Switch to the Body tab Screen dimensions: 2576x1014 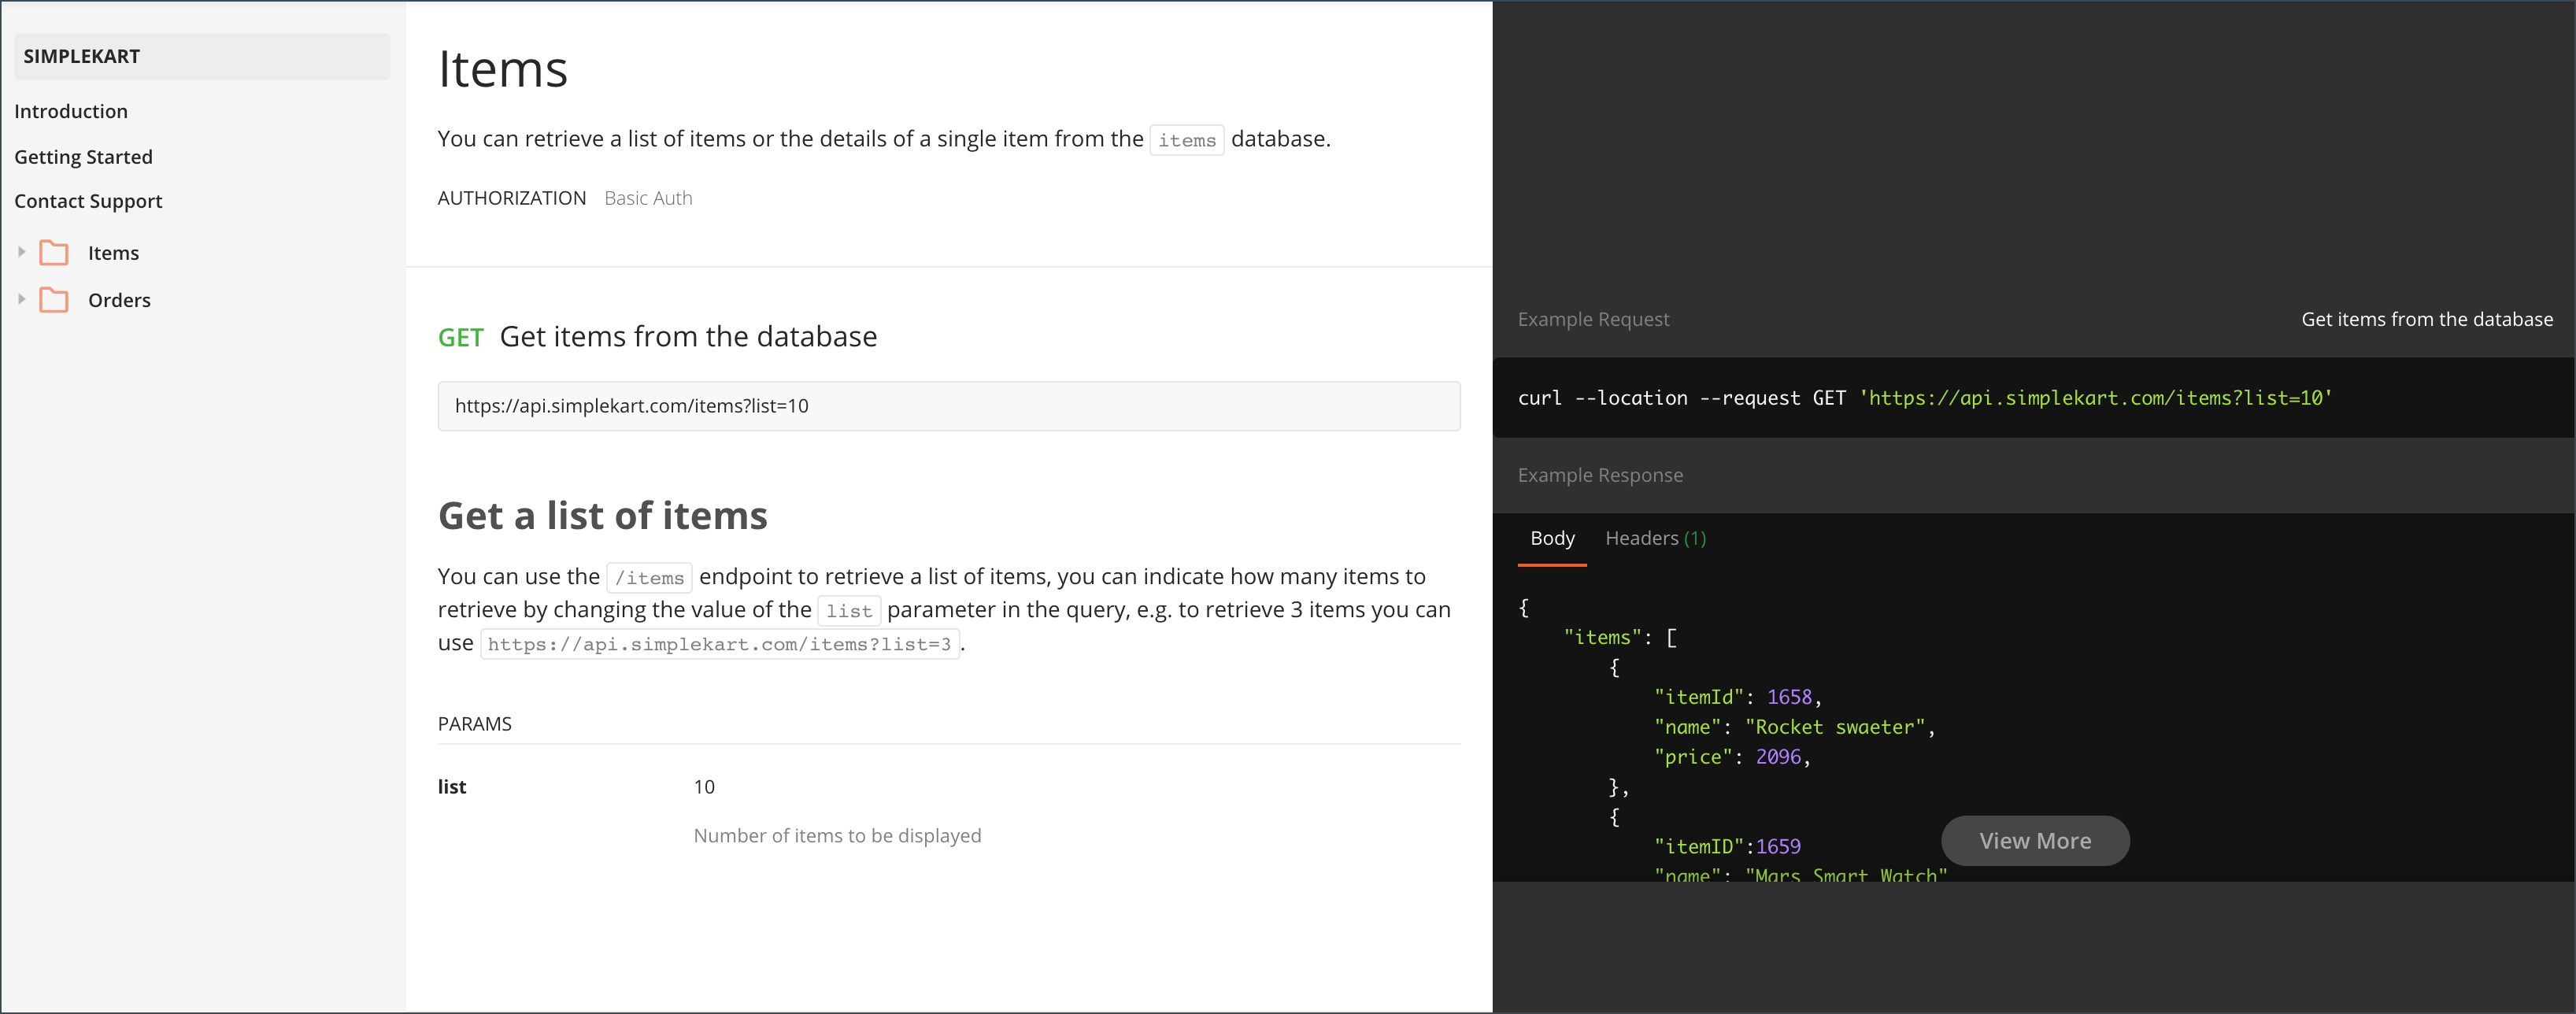coord(1552,538)
